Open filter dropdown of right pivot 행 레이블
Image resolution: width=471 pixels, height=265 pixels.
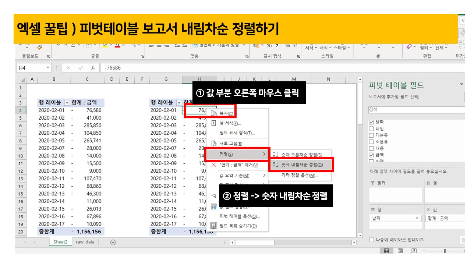pyautogui.click(x=179, y=103)
